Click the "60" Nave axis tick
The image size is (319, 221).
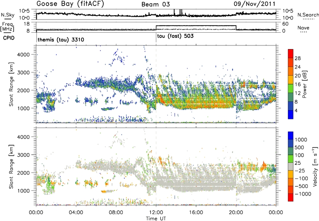tap(286, 24)
